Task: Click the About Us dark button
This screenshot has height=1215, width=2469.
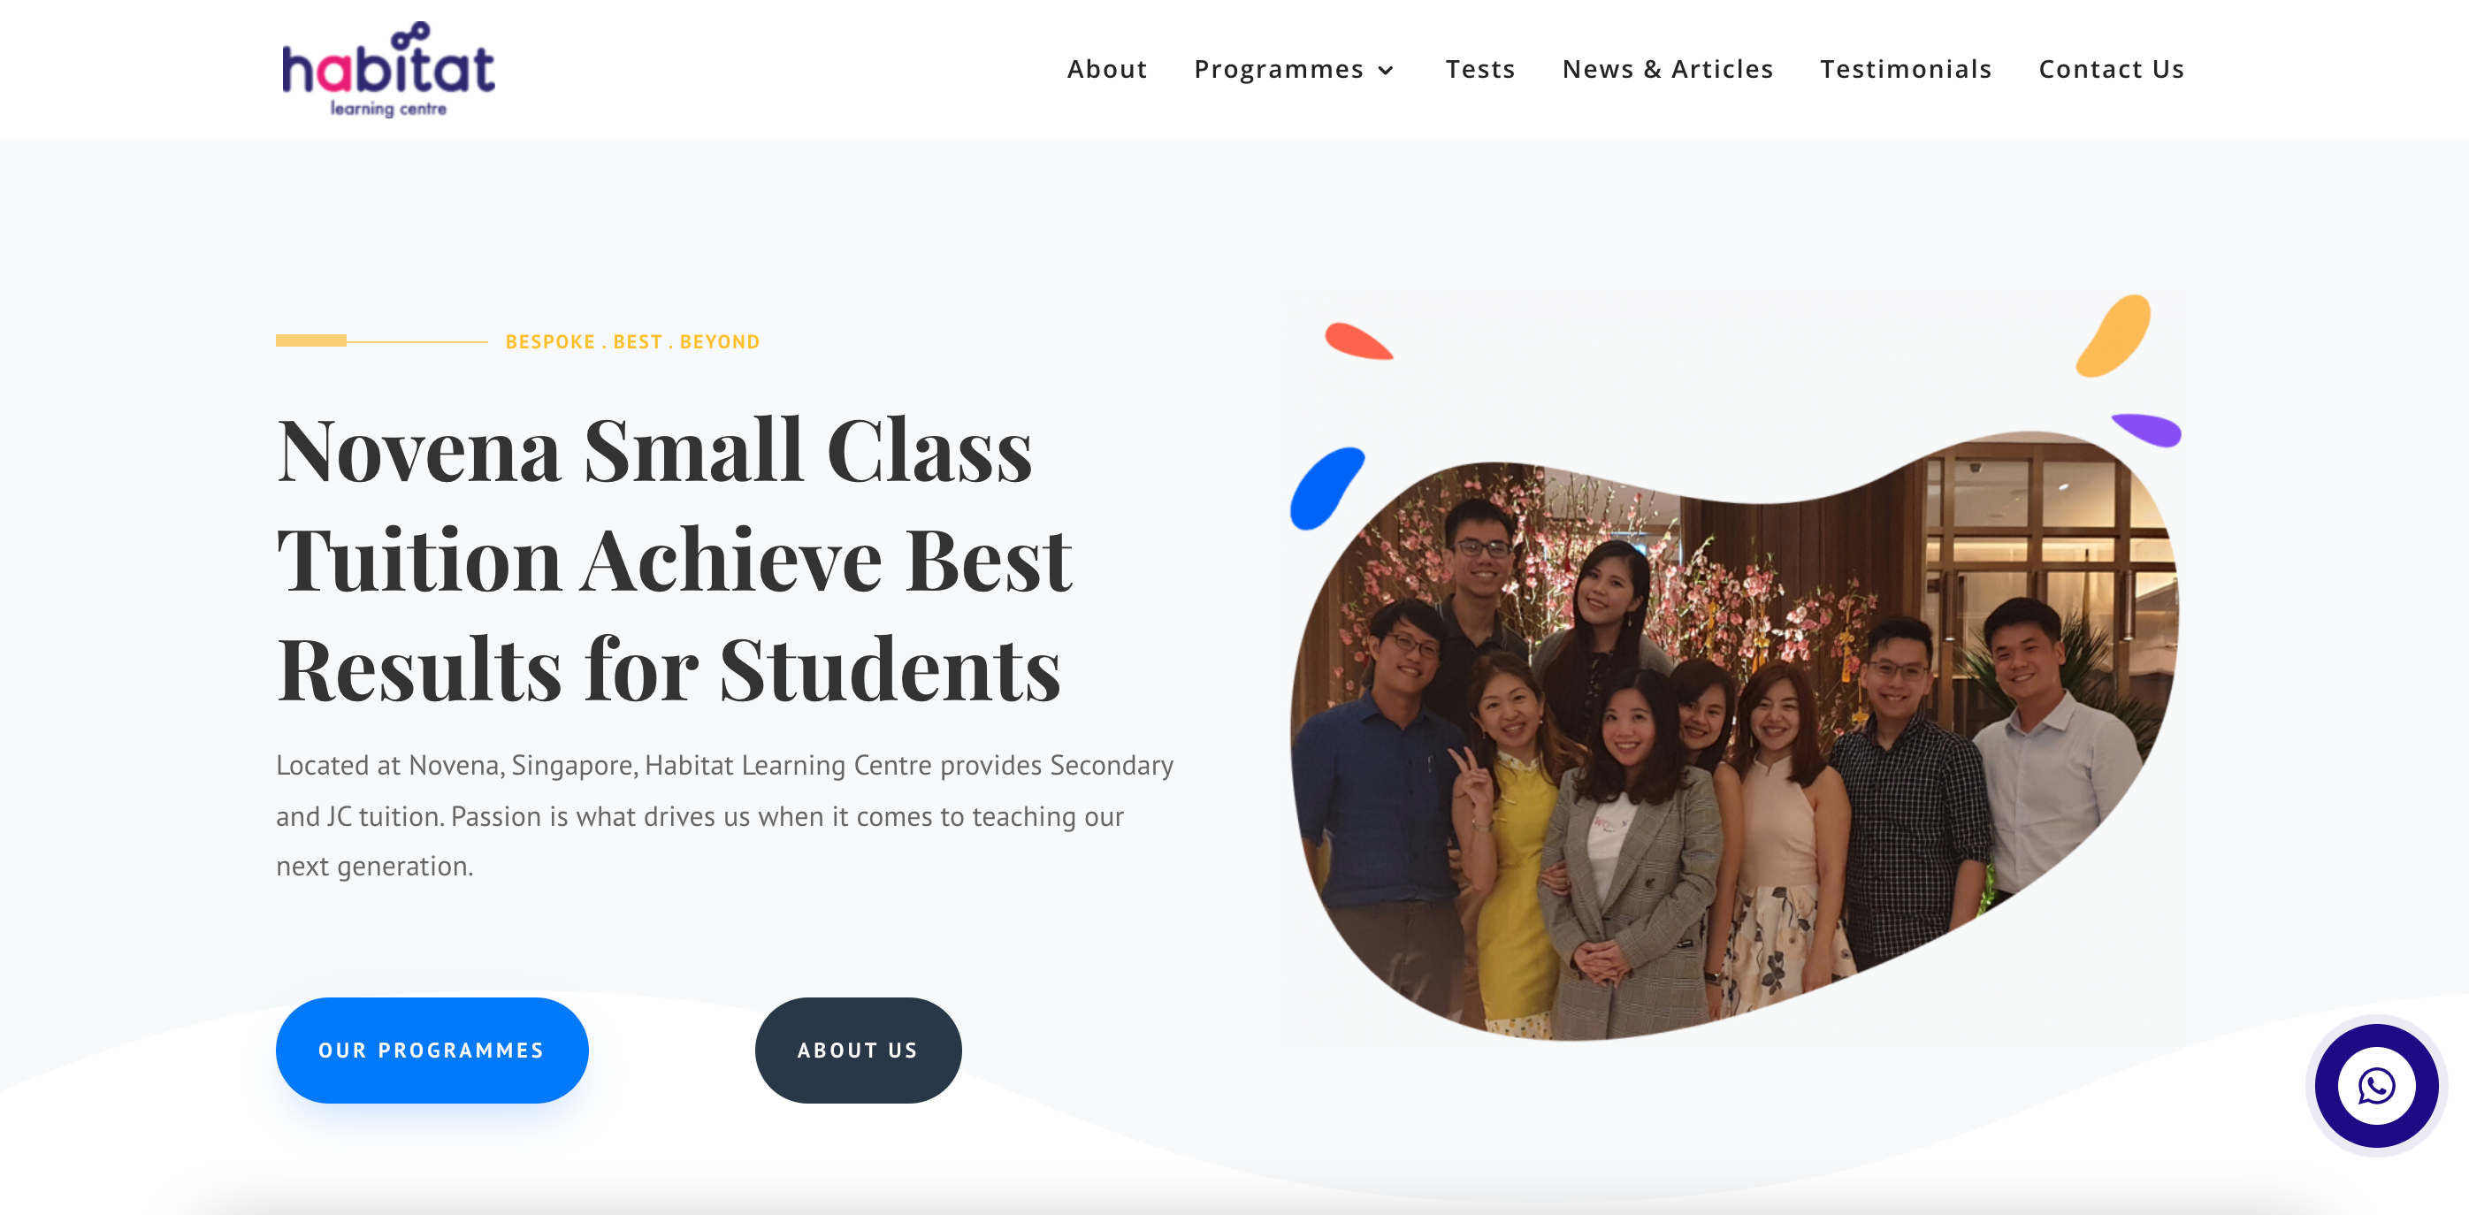Action: [x=858, y=1051]
